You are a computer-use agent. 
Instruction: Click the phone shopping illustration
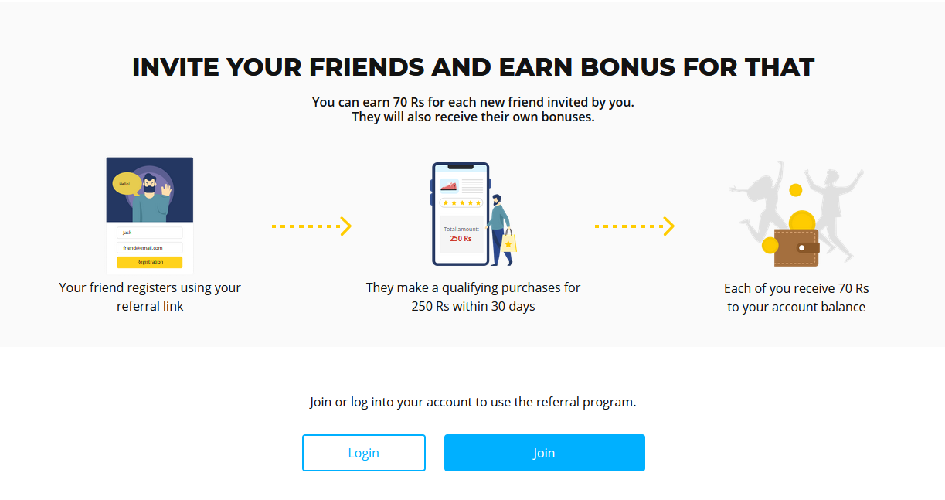coord(474,214)
